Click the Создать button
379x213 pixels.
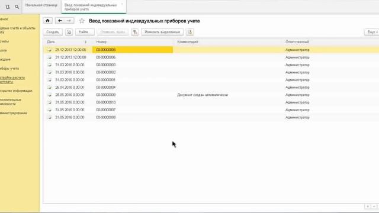[53, 32]
